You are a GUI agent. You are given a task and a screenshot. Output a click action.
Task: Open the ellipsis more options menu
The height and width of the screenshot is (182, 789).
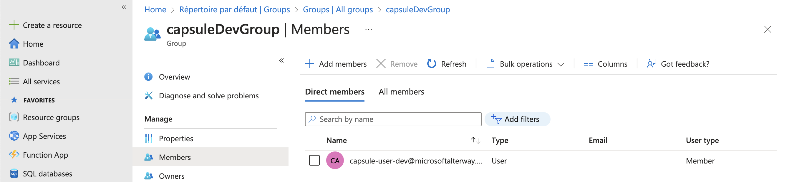point(369,29)
